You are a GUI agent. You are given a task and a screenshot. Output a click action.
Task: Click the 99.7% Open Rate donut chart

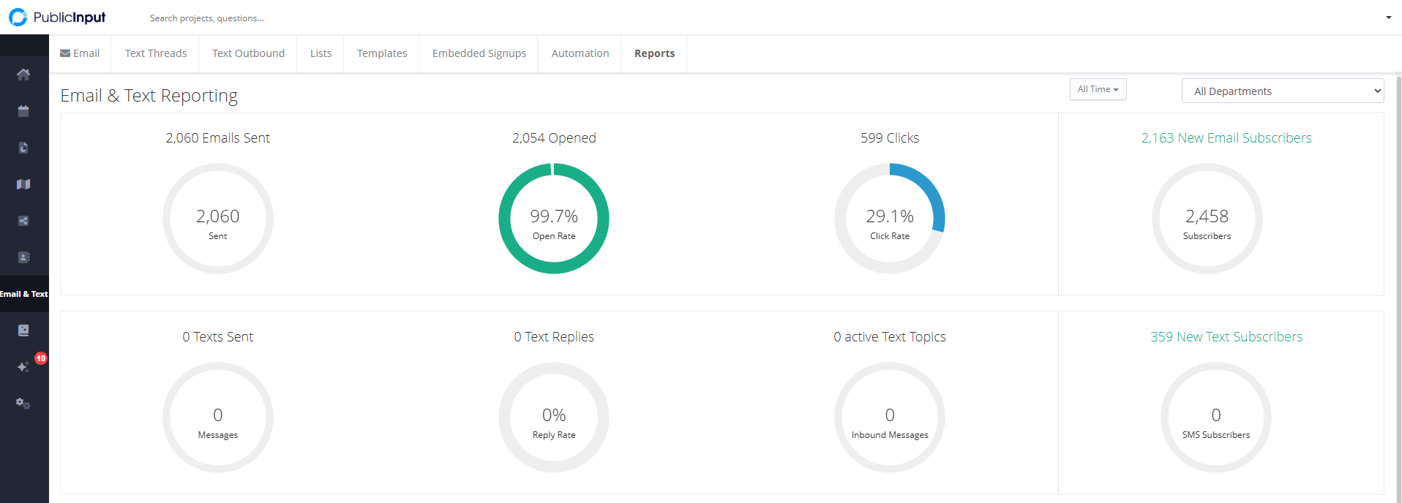tap(554, 219)
